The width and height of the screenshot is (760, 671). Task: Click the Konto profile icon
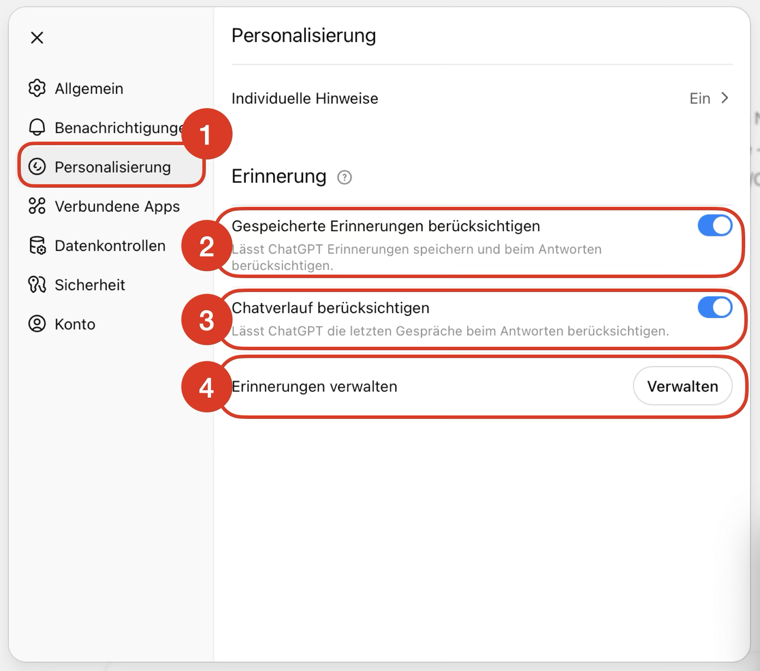click(37, 324)
